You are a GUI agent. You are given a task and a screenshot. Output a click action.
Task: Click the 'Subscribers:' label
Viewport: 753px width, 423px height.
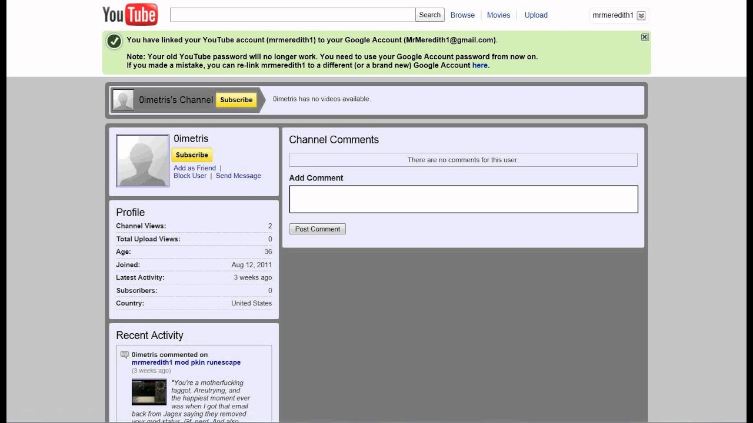[136, 291]
